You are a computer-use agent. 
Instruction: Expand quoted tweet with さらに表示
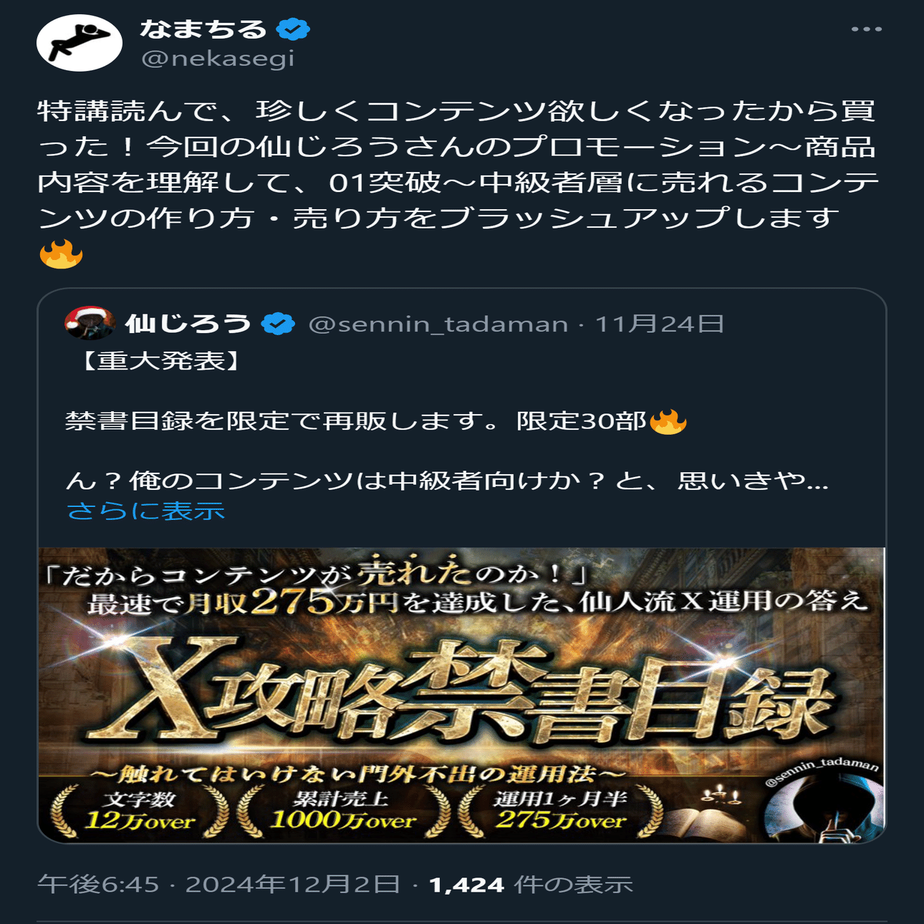[146, 511]
